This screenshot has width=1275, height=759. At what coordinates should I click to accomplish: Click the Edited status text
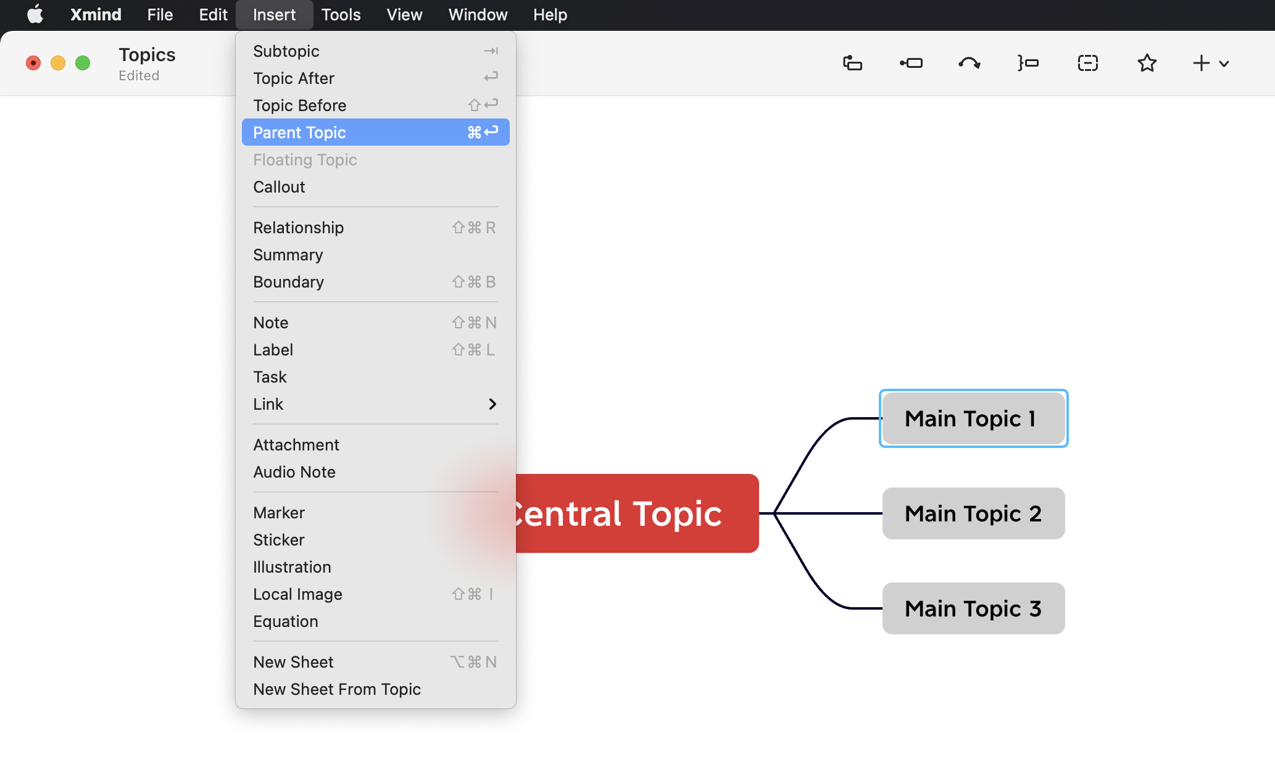pyautogui.click(x=139, y=76)
